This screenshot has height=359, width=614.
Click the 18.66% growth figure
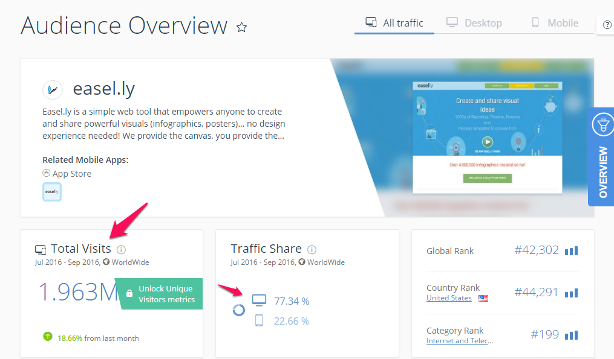(70, 338)
